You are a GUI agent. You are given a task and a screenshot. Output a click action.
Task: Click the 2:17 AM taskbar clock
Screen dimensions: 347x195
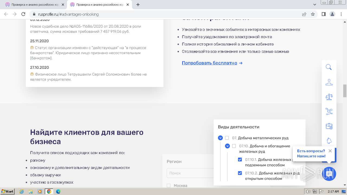333,191
